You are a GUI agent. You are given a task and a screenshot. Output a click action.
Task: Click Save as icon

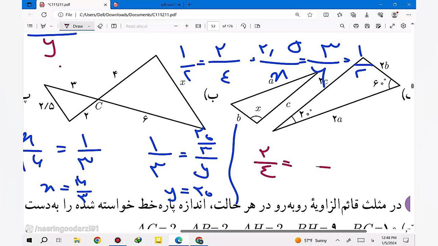pyautogui.click(x=378, y=26)
